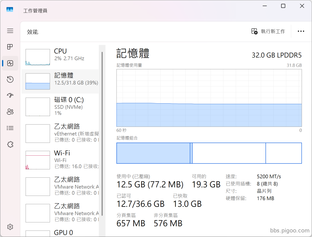This screenshot has height=237, width=312.
Task: Click the free segment of memory composition
Action: point(284,153)
